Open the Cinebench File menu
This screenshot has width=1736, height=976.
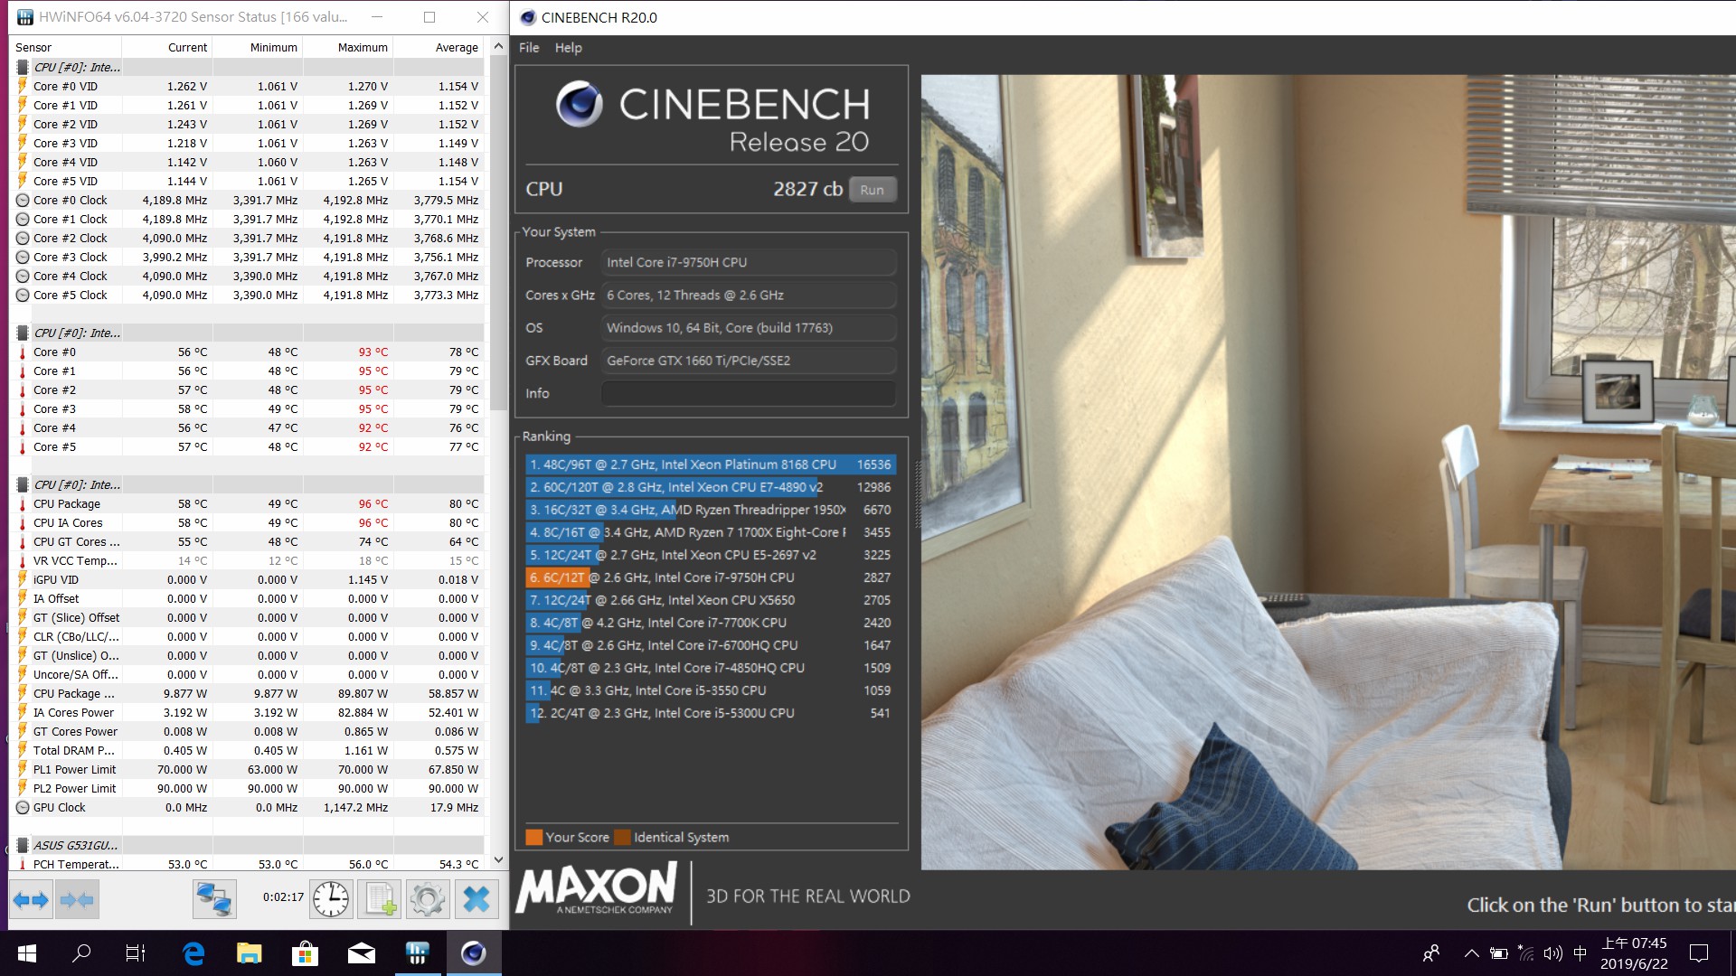point(529,48)
